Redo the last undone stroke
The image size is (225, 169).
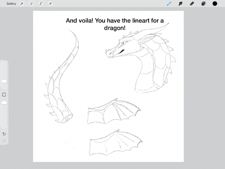tap(4, 141)
